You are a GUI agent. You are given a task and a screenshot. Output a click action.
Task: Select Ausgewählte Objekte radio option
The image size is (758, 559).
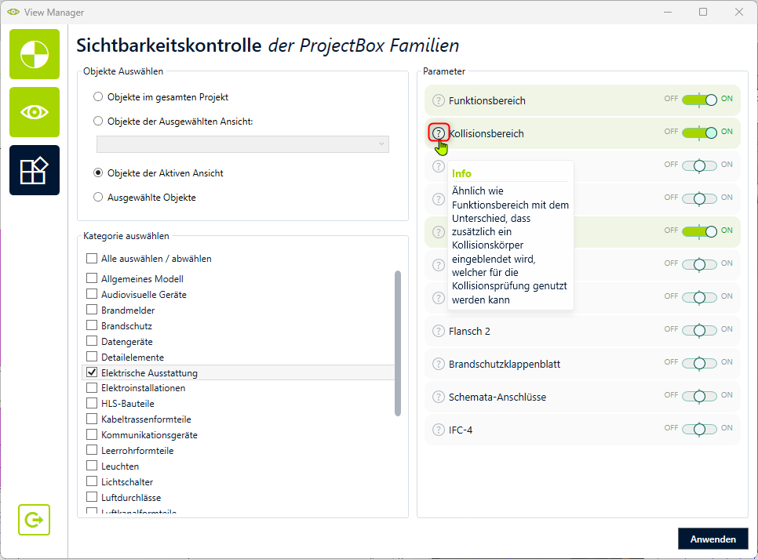tap(98, 197)
